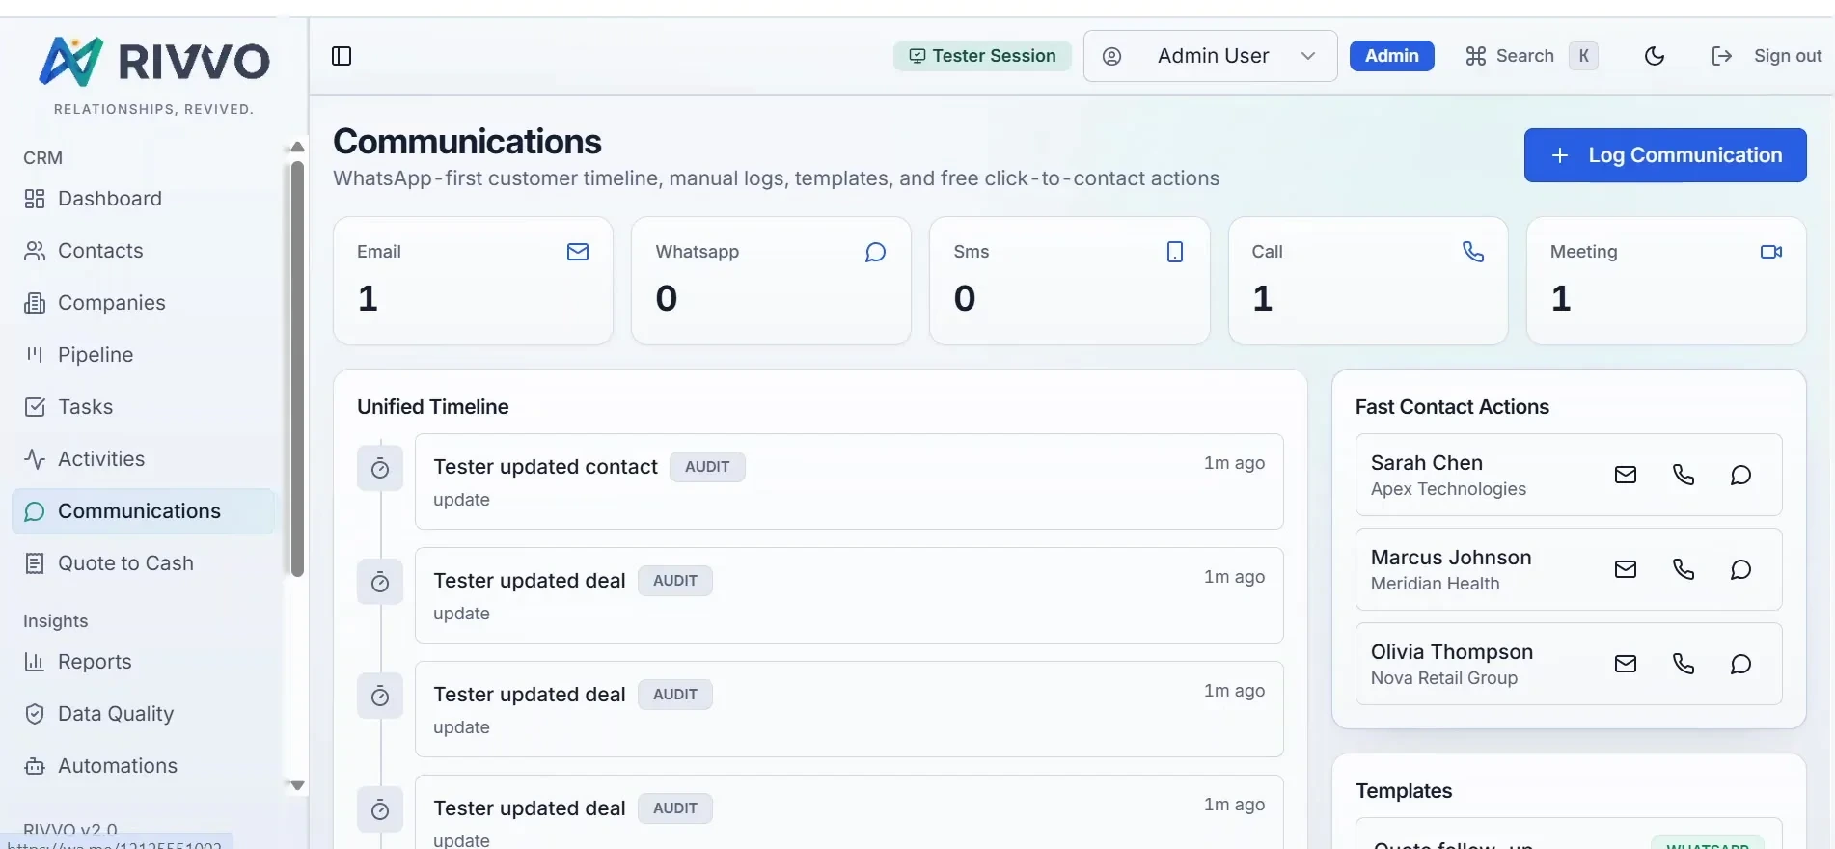Open Activities page
This screenshot has width=1835, height=849.
[145, 459]
